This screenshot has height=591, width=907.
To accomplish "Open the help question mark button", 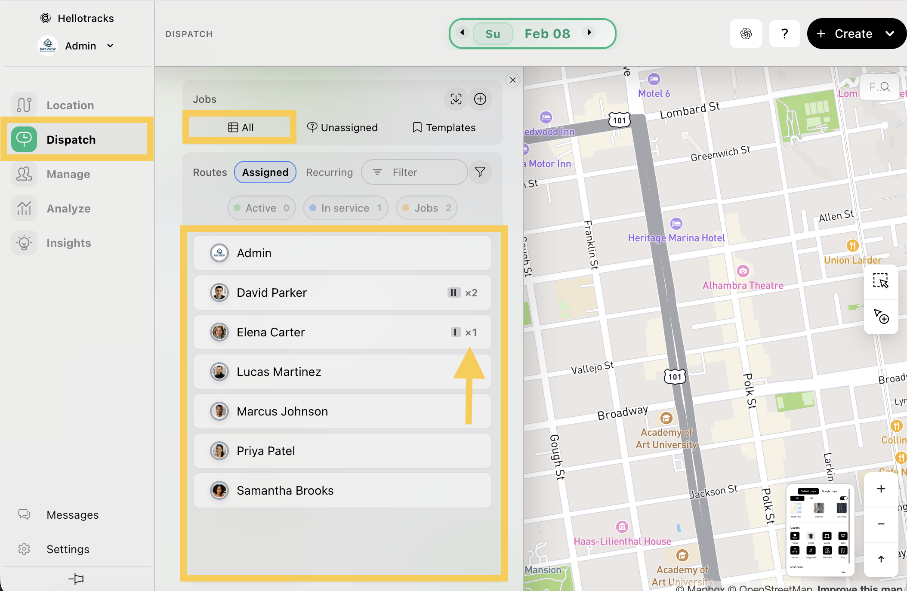I will pos(784,34).
